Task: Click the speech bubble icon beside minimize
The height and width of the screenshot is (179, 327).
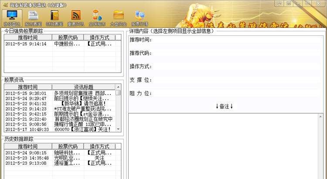Action: point(279,3)
